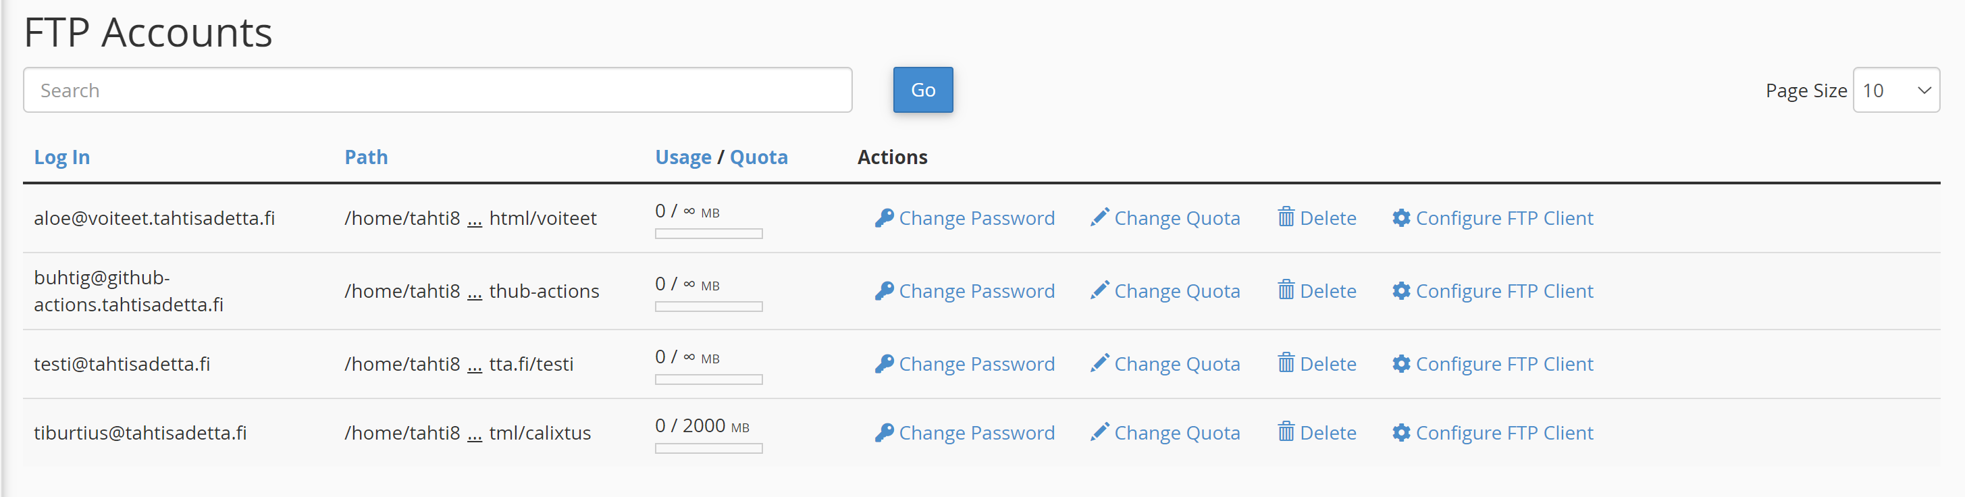The width and height of the screenshot is (1965, 497).
Task: Click in the Search accounts field
Action: [437, 90]
